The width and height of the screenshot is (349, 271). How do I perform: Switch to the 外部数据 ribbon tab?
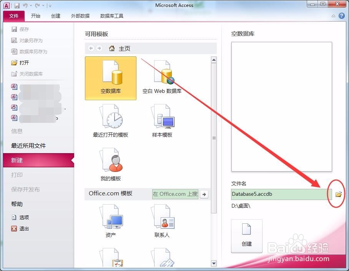[x=80, y=16]
